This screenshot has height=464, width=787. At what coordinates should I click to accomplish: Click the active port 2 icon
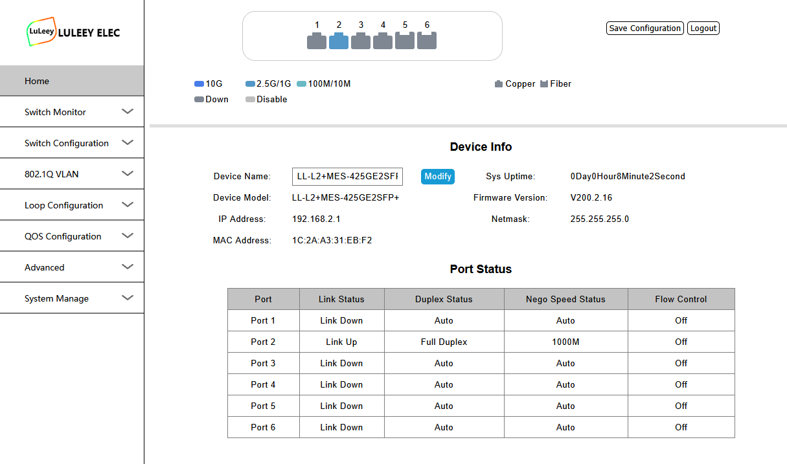(x=339, y=41)
